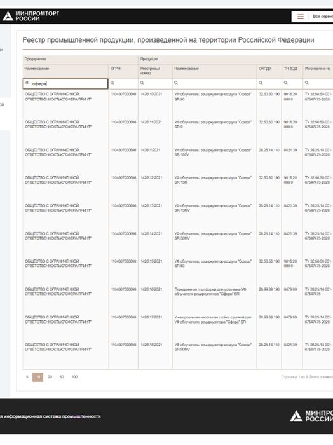The height and width of the screenshot is (445, 333).
Task: Select the highlighted 10 rows page size
Action: 38,377
